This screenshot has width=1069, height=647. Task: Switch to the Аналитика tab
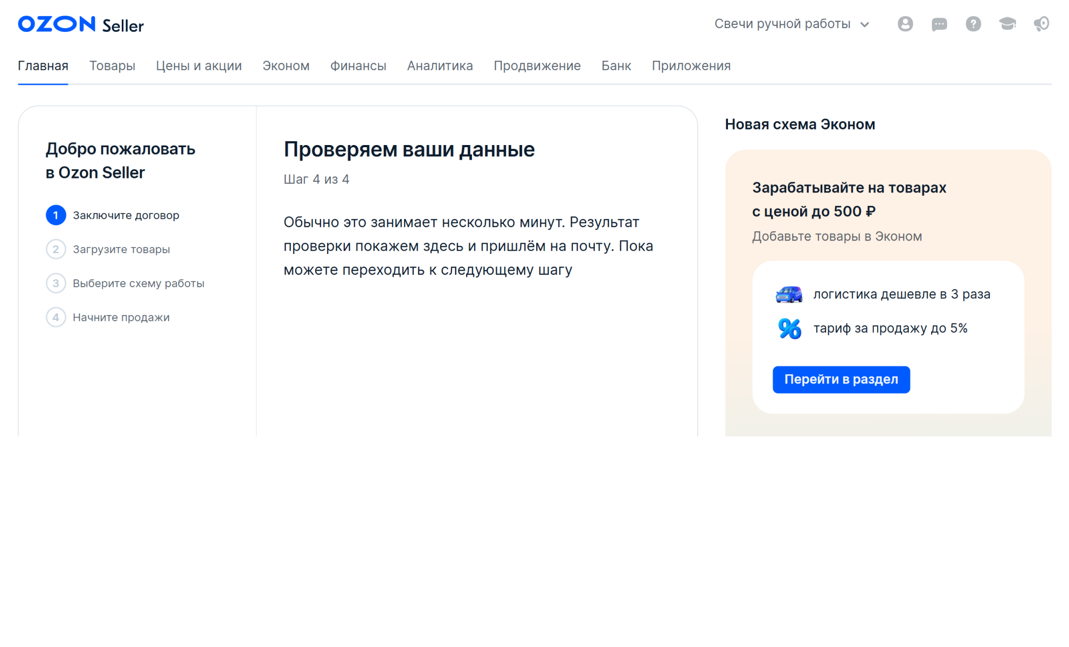440,65
